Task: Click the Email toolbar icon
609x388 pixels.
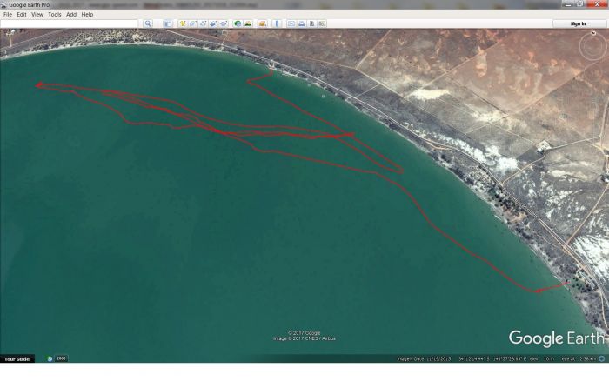Action: pyautogui.click(x=291, y=23)
